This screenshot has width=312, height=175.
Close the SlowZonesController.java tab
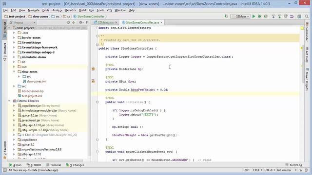161,22
